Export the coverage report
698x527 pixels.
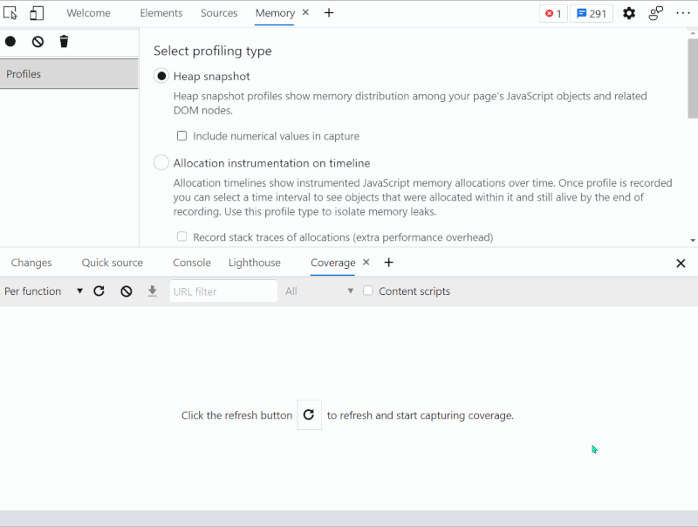[x=152, y=291]
